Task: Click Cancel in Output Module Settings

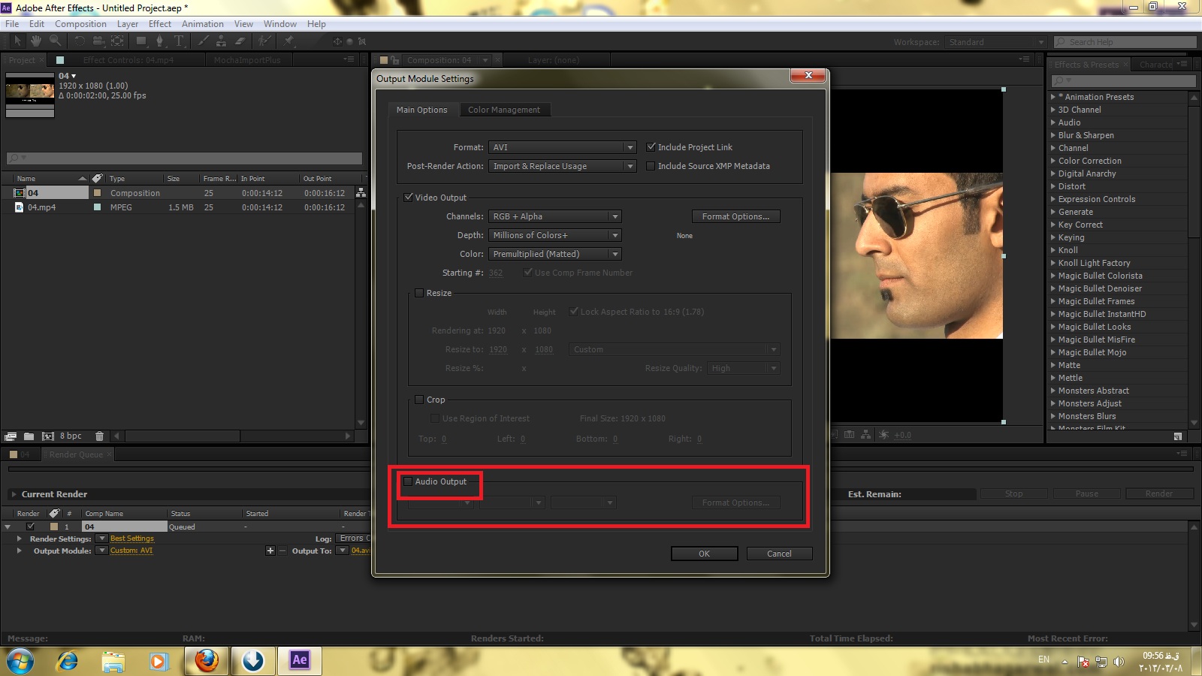Action: [779, 554]
